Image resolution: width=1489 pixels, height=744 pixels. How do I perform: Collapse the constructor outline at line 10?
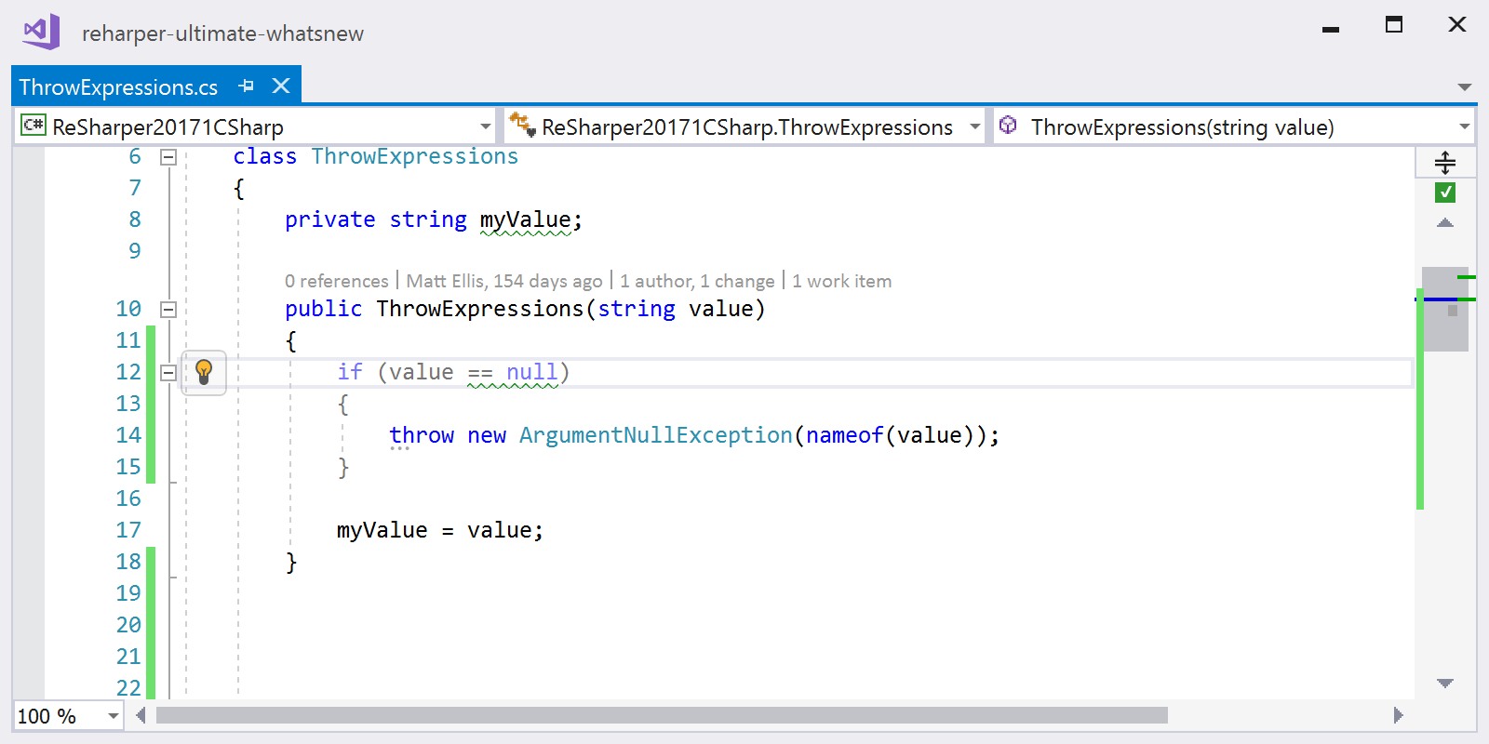168,310
